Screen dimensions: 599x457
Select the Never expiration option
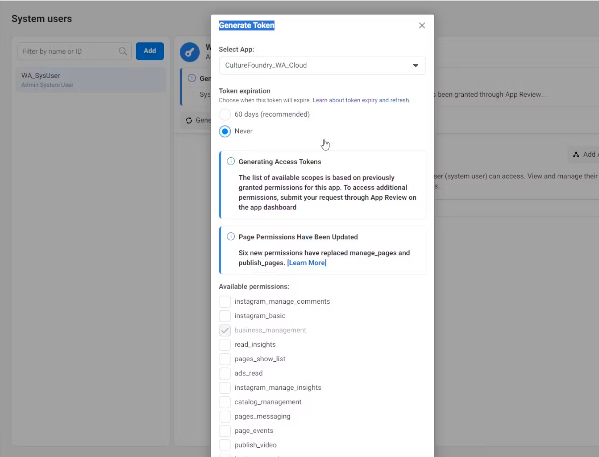pyautogui.click(x=225, y=131)
